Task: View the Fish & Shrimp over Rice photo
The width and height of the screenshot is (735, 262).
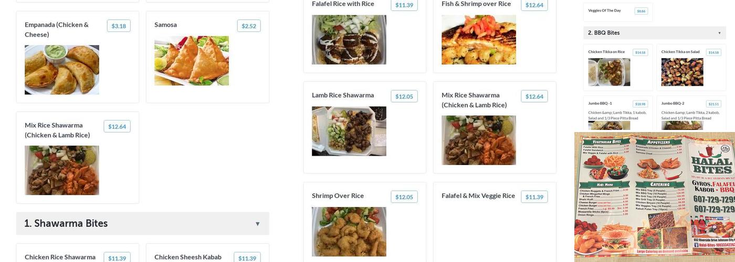Action: click(x=479, y=40)
